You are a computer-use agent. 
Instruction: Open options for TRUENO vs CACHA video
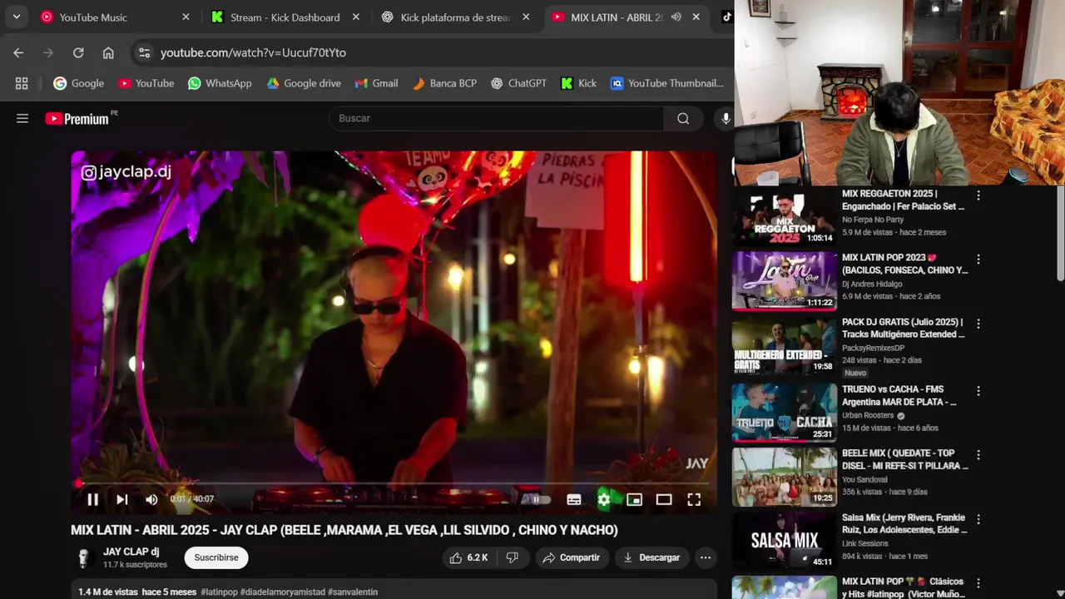[978, 391]
